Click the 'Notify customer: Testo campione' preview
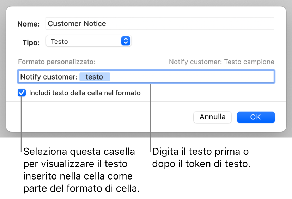This screenshot has height=199, width=292. 221,62
